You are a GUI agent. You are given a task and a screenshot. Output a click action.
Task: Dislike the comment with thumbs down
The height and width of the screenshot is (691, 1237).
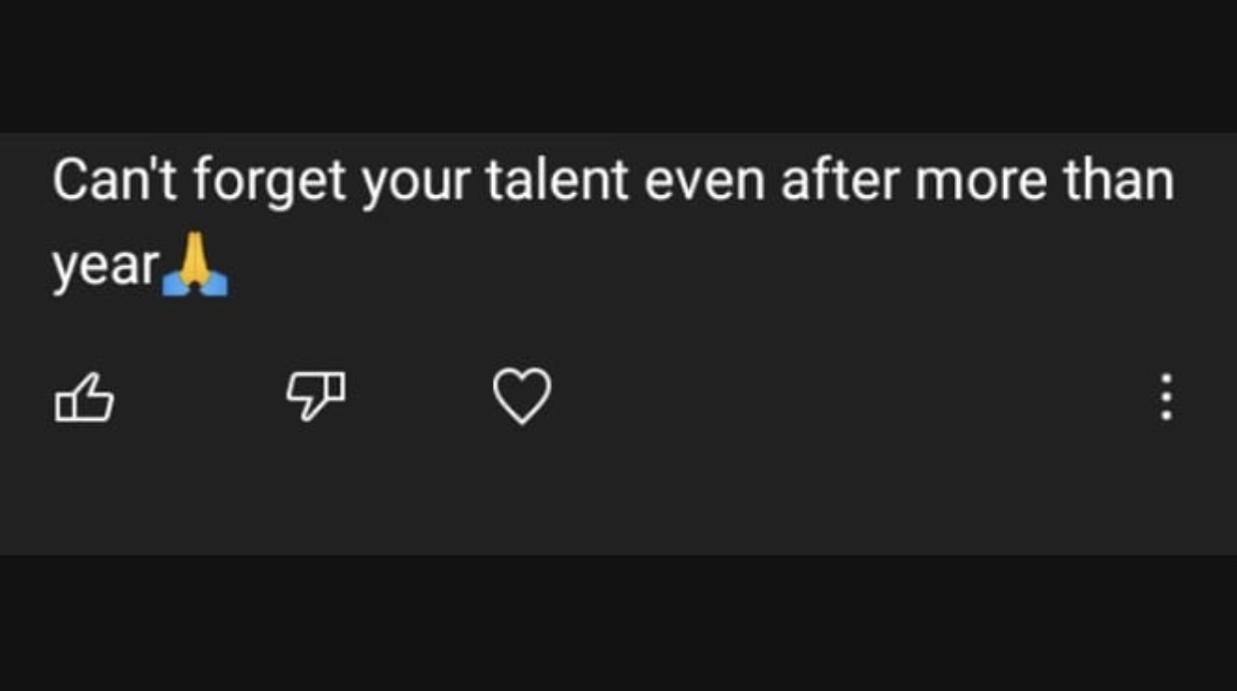(316, 395)
